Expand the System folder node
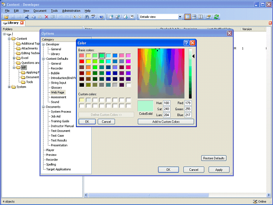 [x=9, y=87]
